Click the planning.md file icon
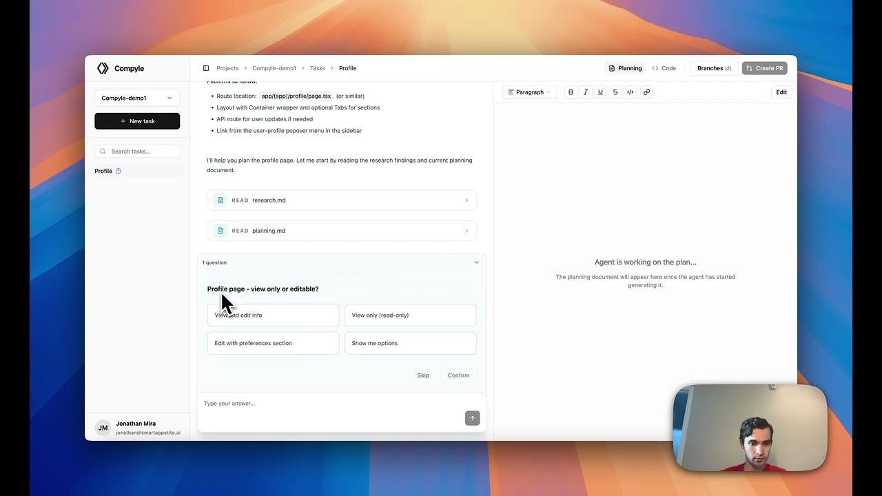Image resolution: width=882 pixels, height=496 pixels. 220,231
